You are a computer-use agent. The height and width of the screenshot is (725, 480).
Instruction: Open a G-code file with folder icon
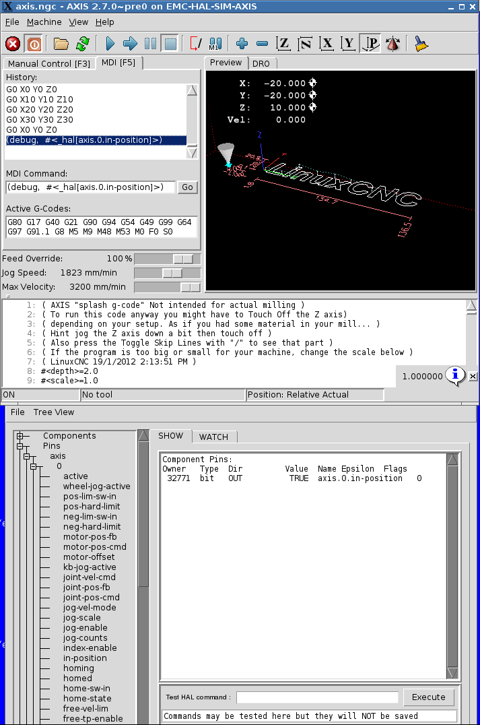point(61,44)
